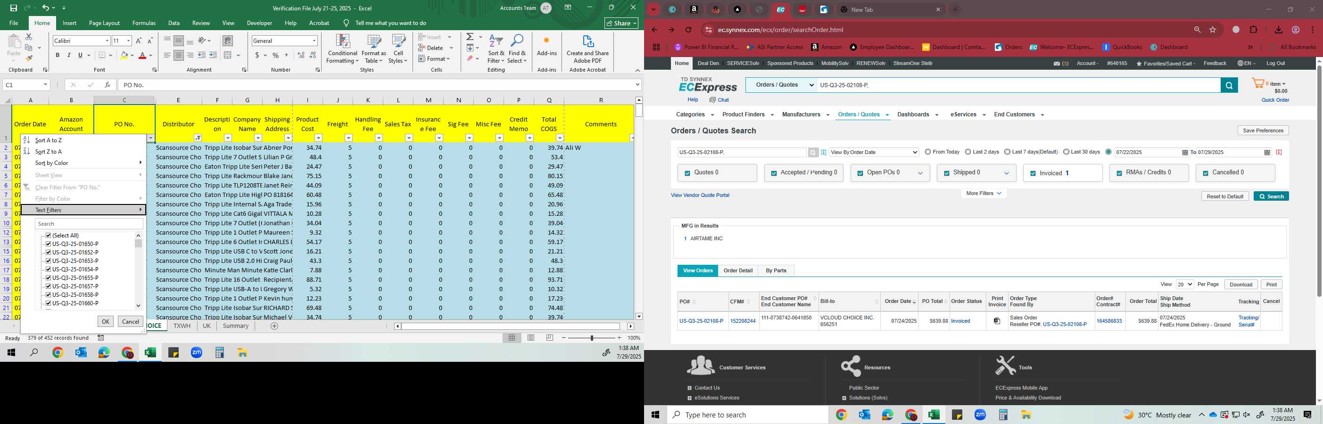Toggle the (Select All) filter checkbox
Viewport: 1323px width, 424px height.
pyautogui.click(x=48, y=236)
